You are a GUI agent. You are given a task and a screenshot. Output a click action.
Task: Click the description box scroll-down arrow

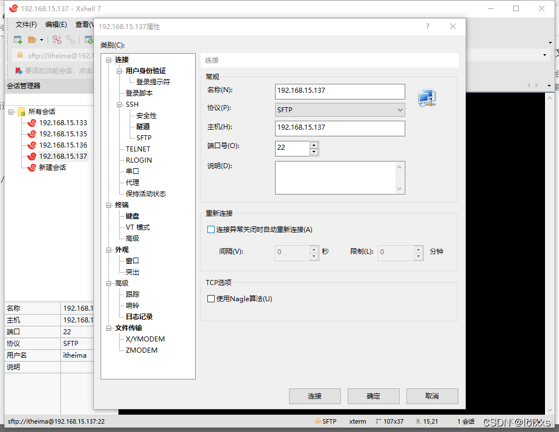[399, 189]
